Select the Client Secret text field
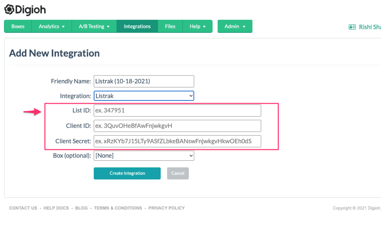The image size is (381, 233). [177, 141]
